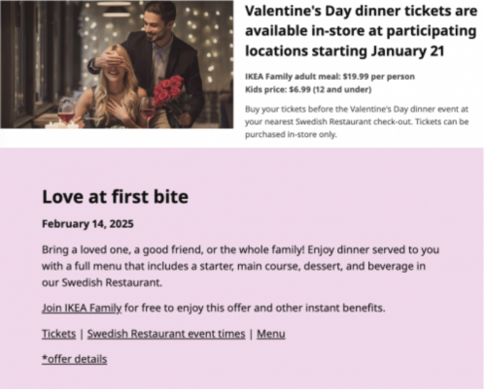Viewport: 486px width, 392px height.
Task: Click the Valentine's couple dinner photo
Action: click(117, 64)
